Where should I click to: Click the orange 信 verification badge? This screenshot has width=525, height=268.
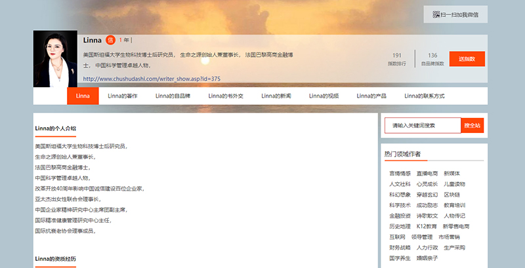pyautogui.click(x=110, y=40)
